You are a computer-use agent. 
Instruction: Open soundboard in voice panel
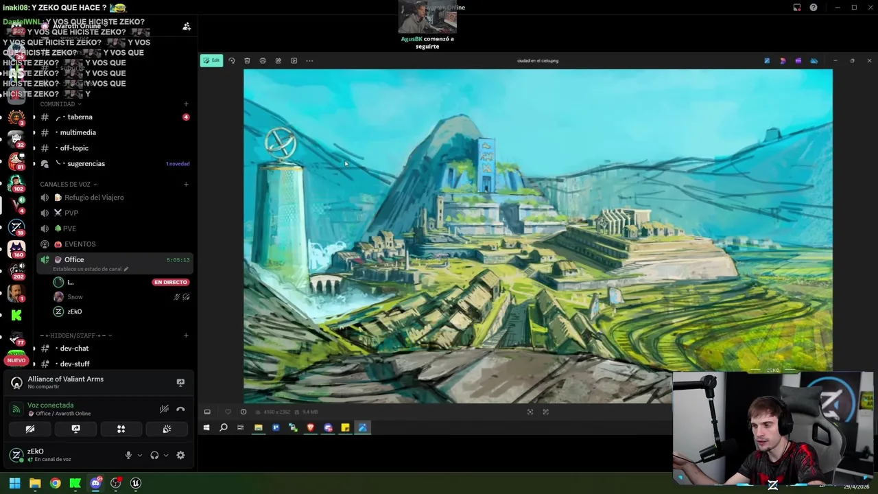(x=167, y=429)
